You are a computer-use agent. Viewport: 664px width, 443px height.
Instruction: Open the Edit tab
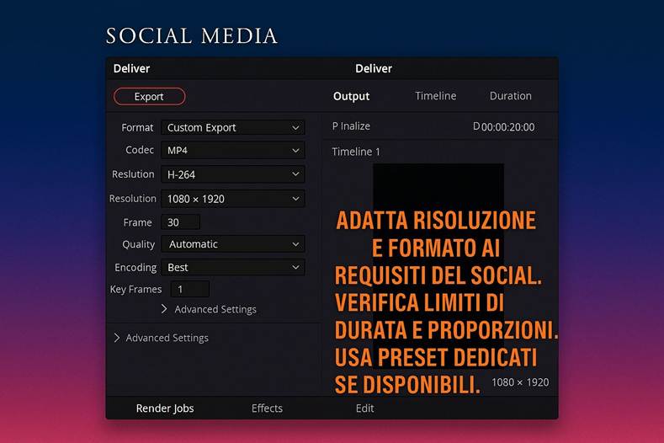[x=364, y=408]
